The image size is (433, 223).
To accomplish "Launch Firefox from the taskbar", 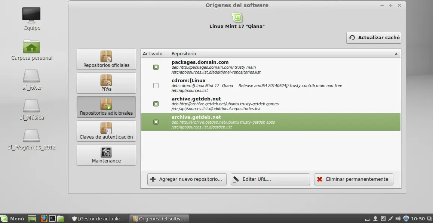I will 44,219.
